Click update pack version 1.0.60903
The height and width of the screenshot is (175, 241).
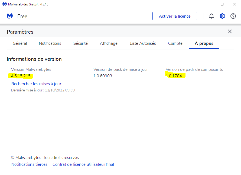click(103, 76)
